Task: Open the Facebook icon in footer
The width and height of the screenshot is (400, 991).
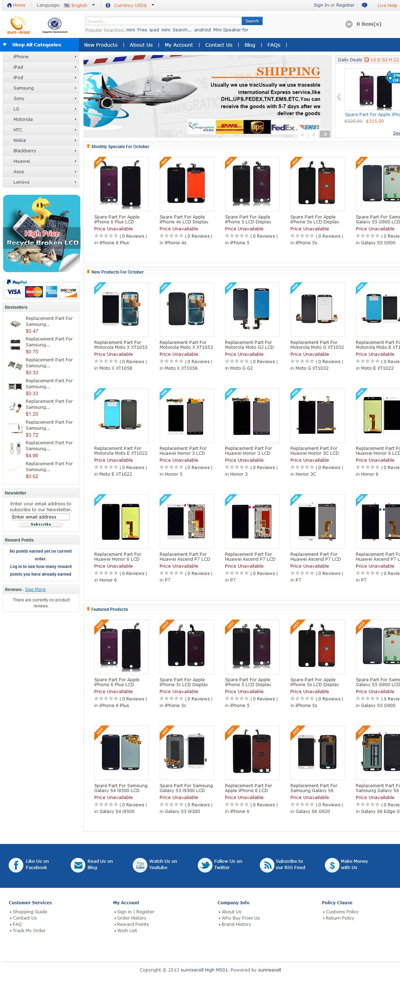Action: pyautogui.click(x=16, y=865)
